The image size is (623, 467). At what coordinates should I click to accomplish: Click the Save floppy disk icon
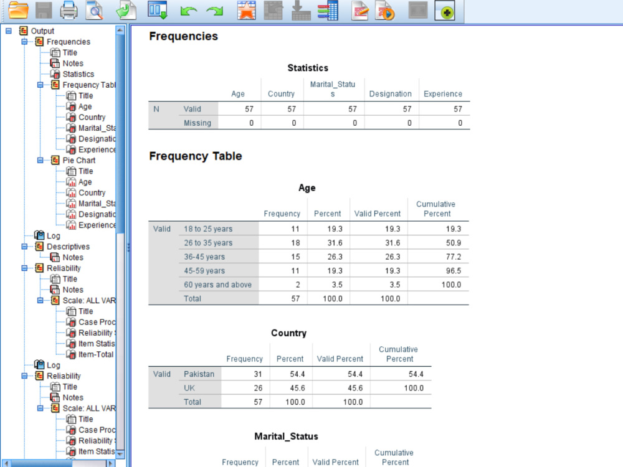click(44, 11)
